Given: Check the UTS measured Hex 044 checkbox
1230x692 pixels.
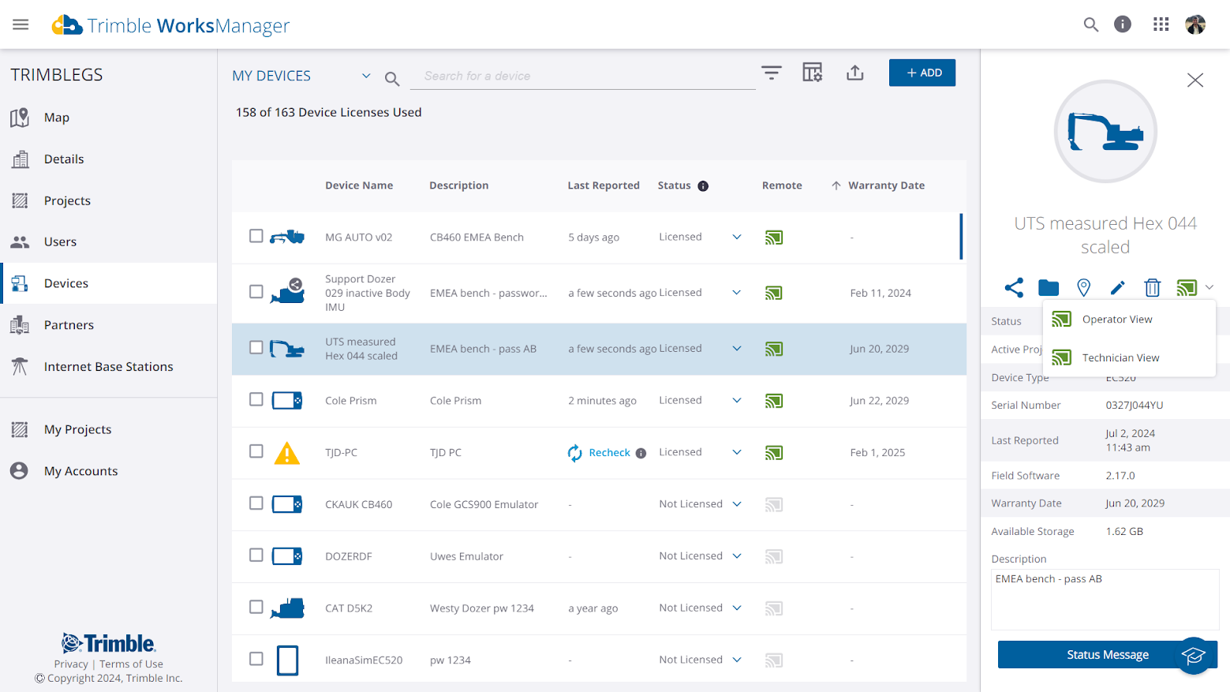Looking at the screenshot, I should pyautogui.click(x=256, y=347).
